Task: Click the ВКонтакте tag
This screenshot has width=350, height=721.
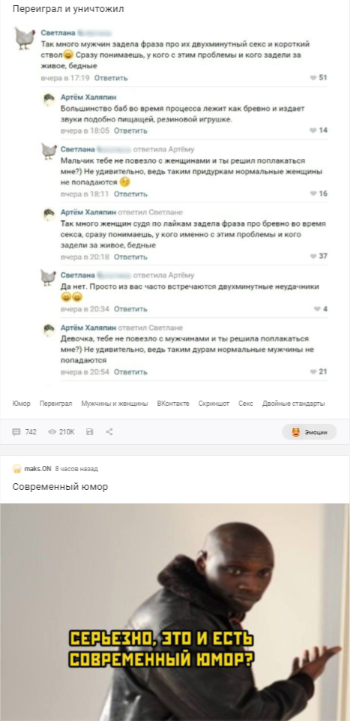Action: pyautogui.click(x=173, y=404)
